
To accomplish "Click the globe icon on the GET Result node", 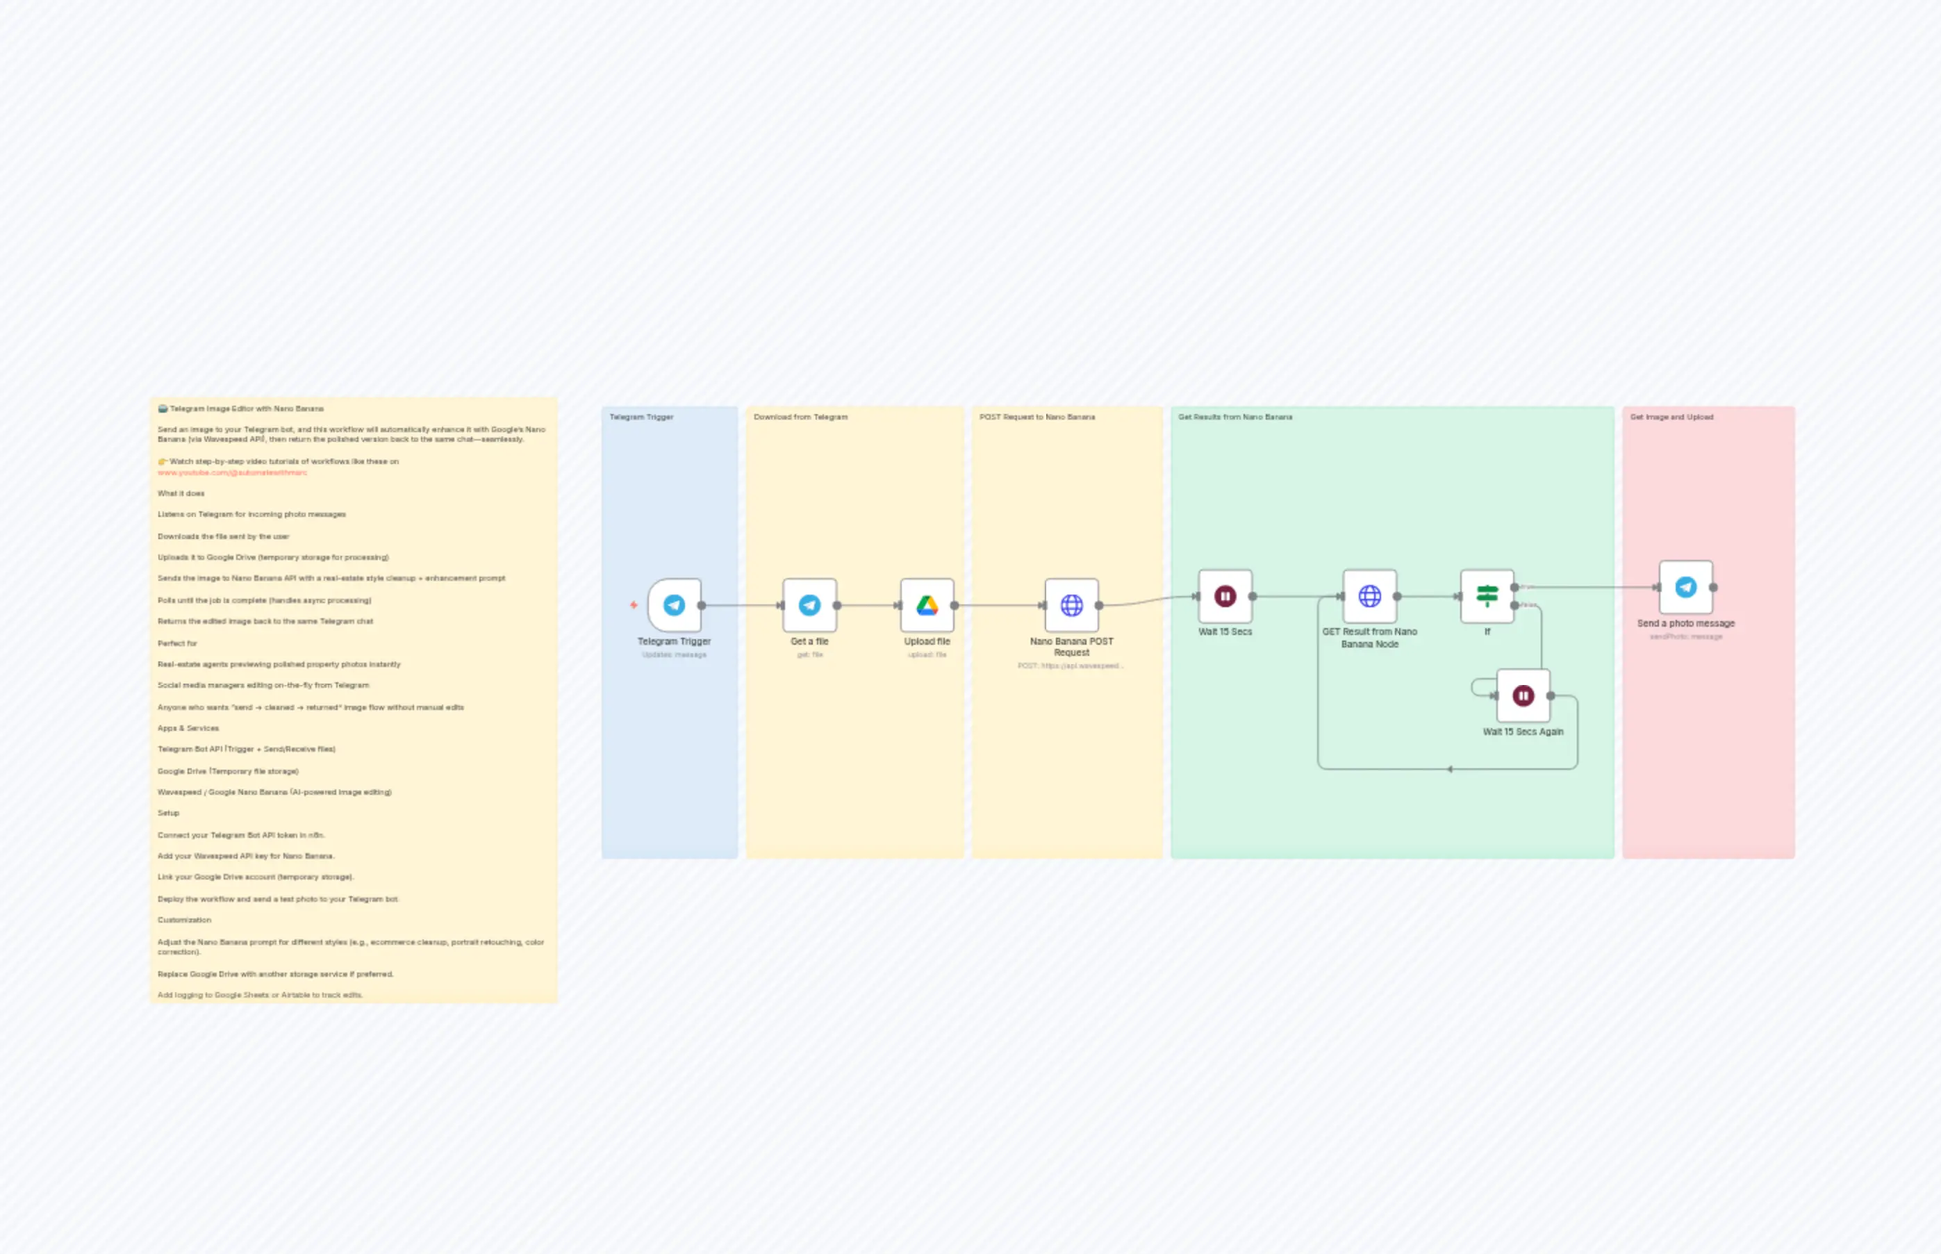I will click(1371, 596).
